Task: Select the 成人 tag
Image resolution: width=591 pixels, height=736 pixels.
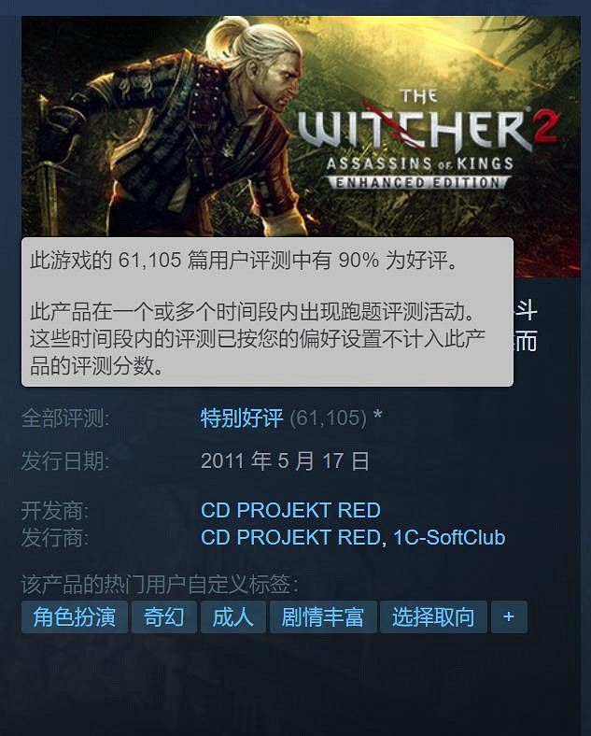Action: coord(233,616)
